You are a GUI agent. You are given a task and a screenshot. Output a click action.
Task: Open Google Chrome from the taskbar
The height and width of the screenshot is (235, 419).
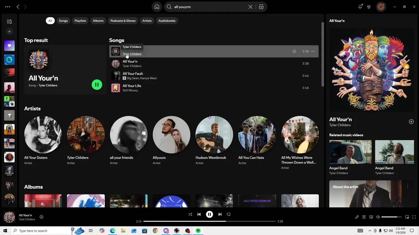pyautogui.click(x=155, y=231)
